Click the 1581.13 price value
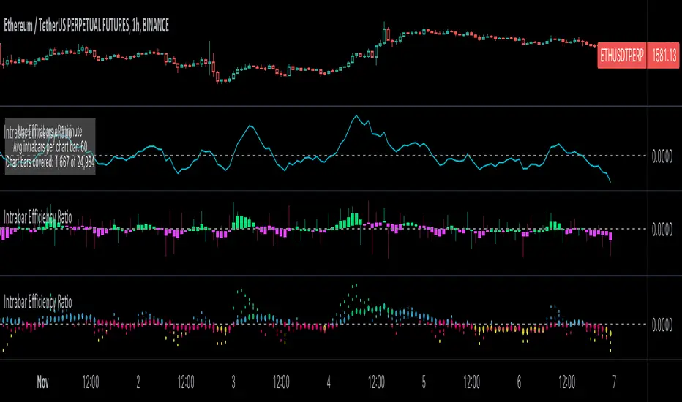Screen dimensions: 682x402 click(x=664, y=56)
